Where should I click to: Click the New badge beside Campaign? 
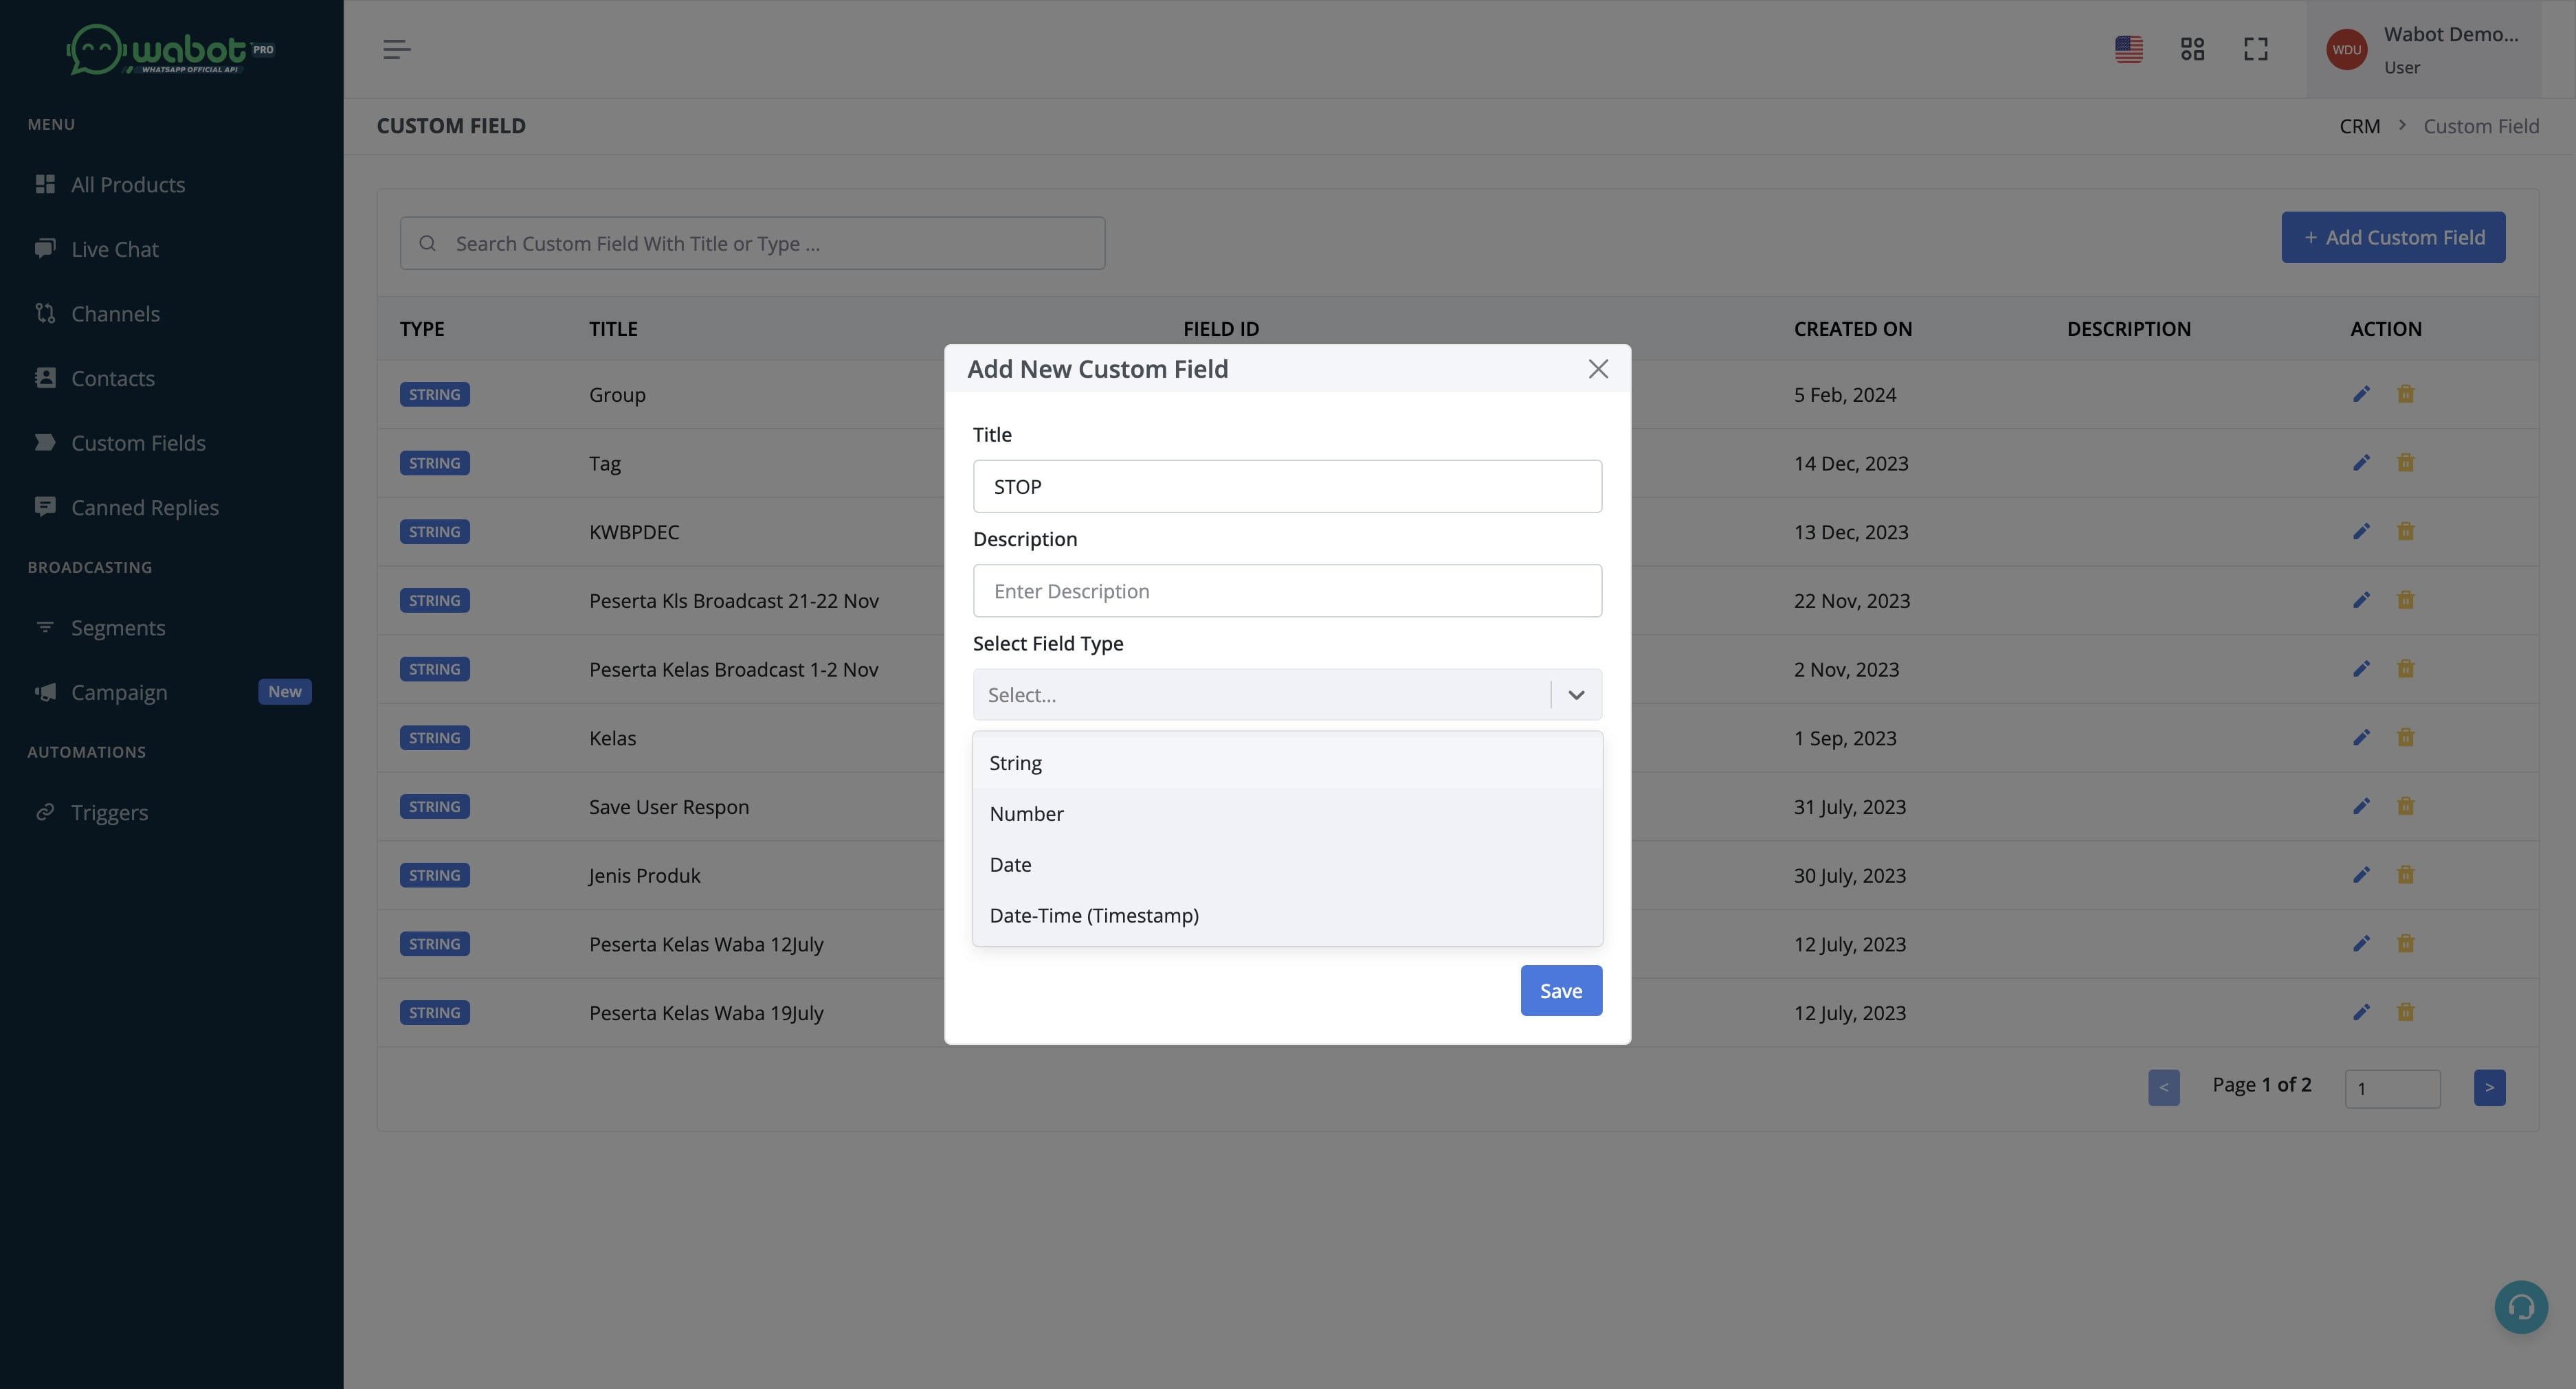pos(285,692)
